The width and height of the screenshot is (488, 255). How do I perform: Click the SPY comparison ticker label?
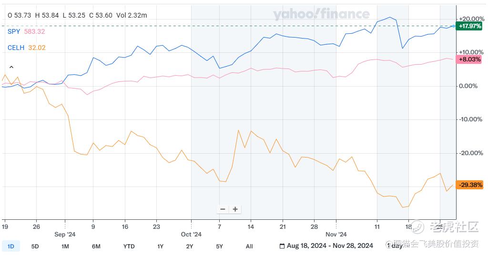point(14,31)
